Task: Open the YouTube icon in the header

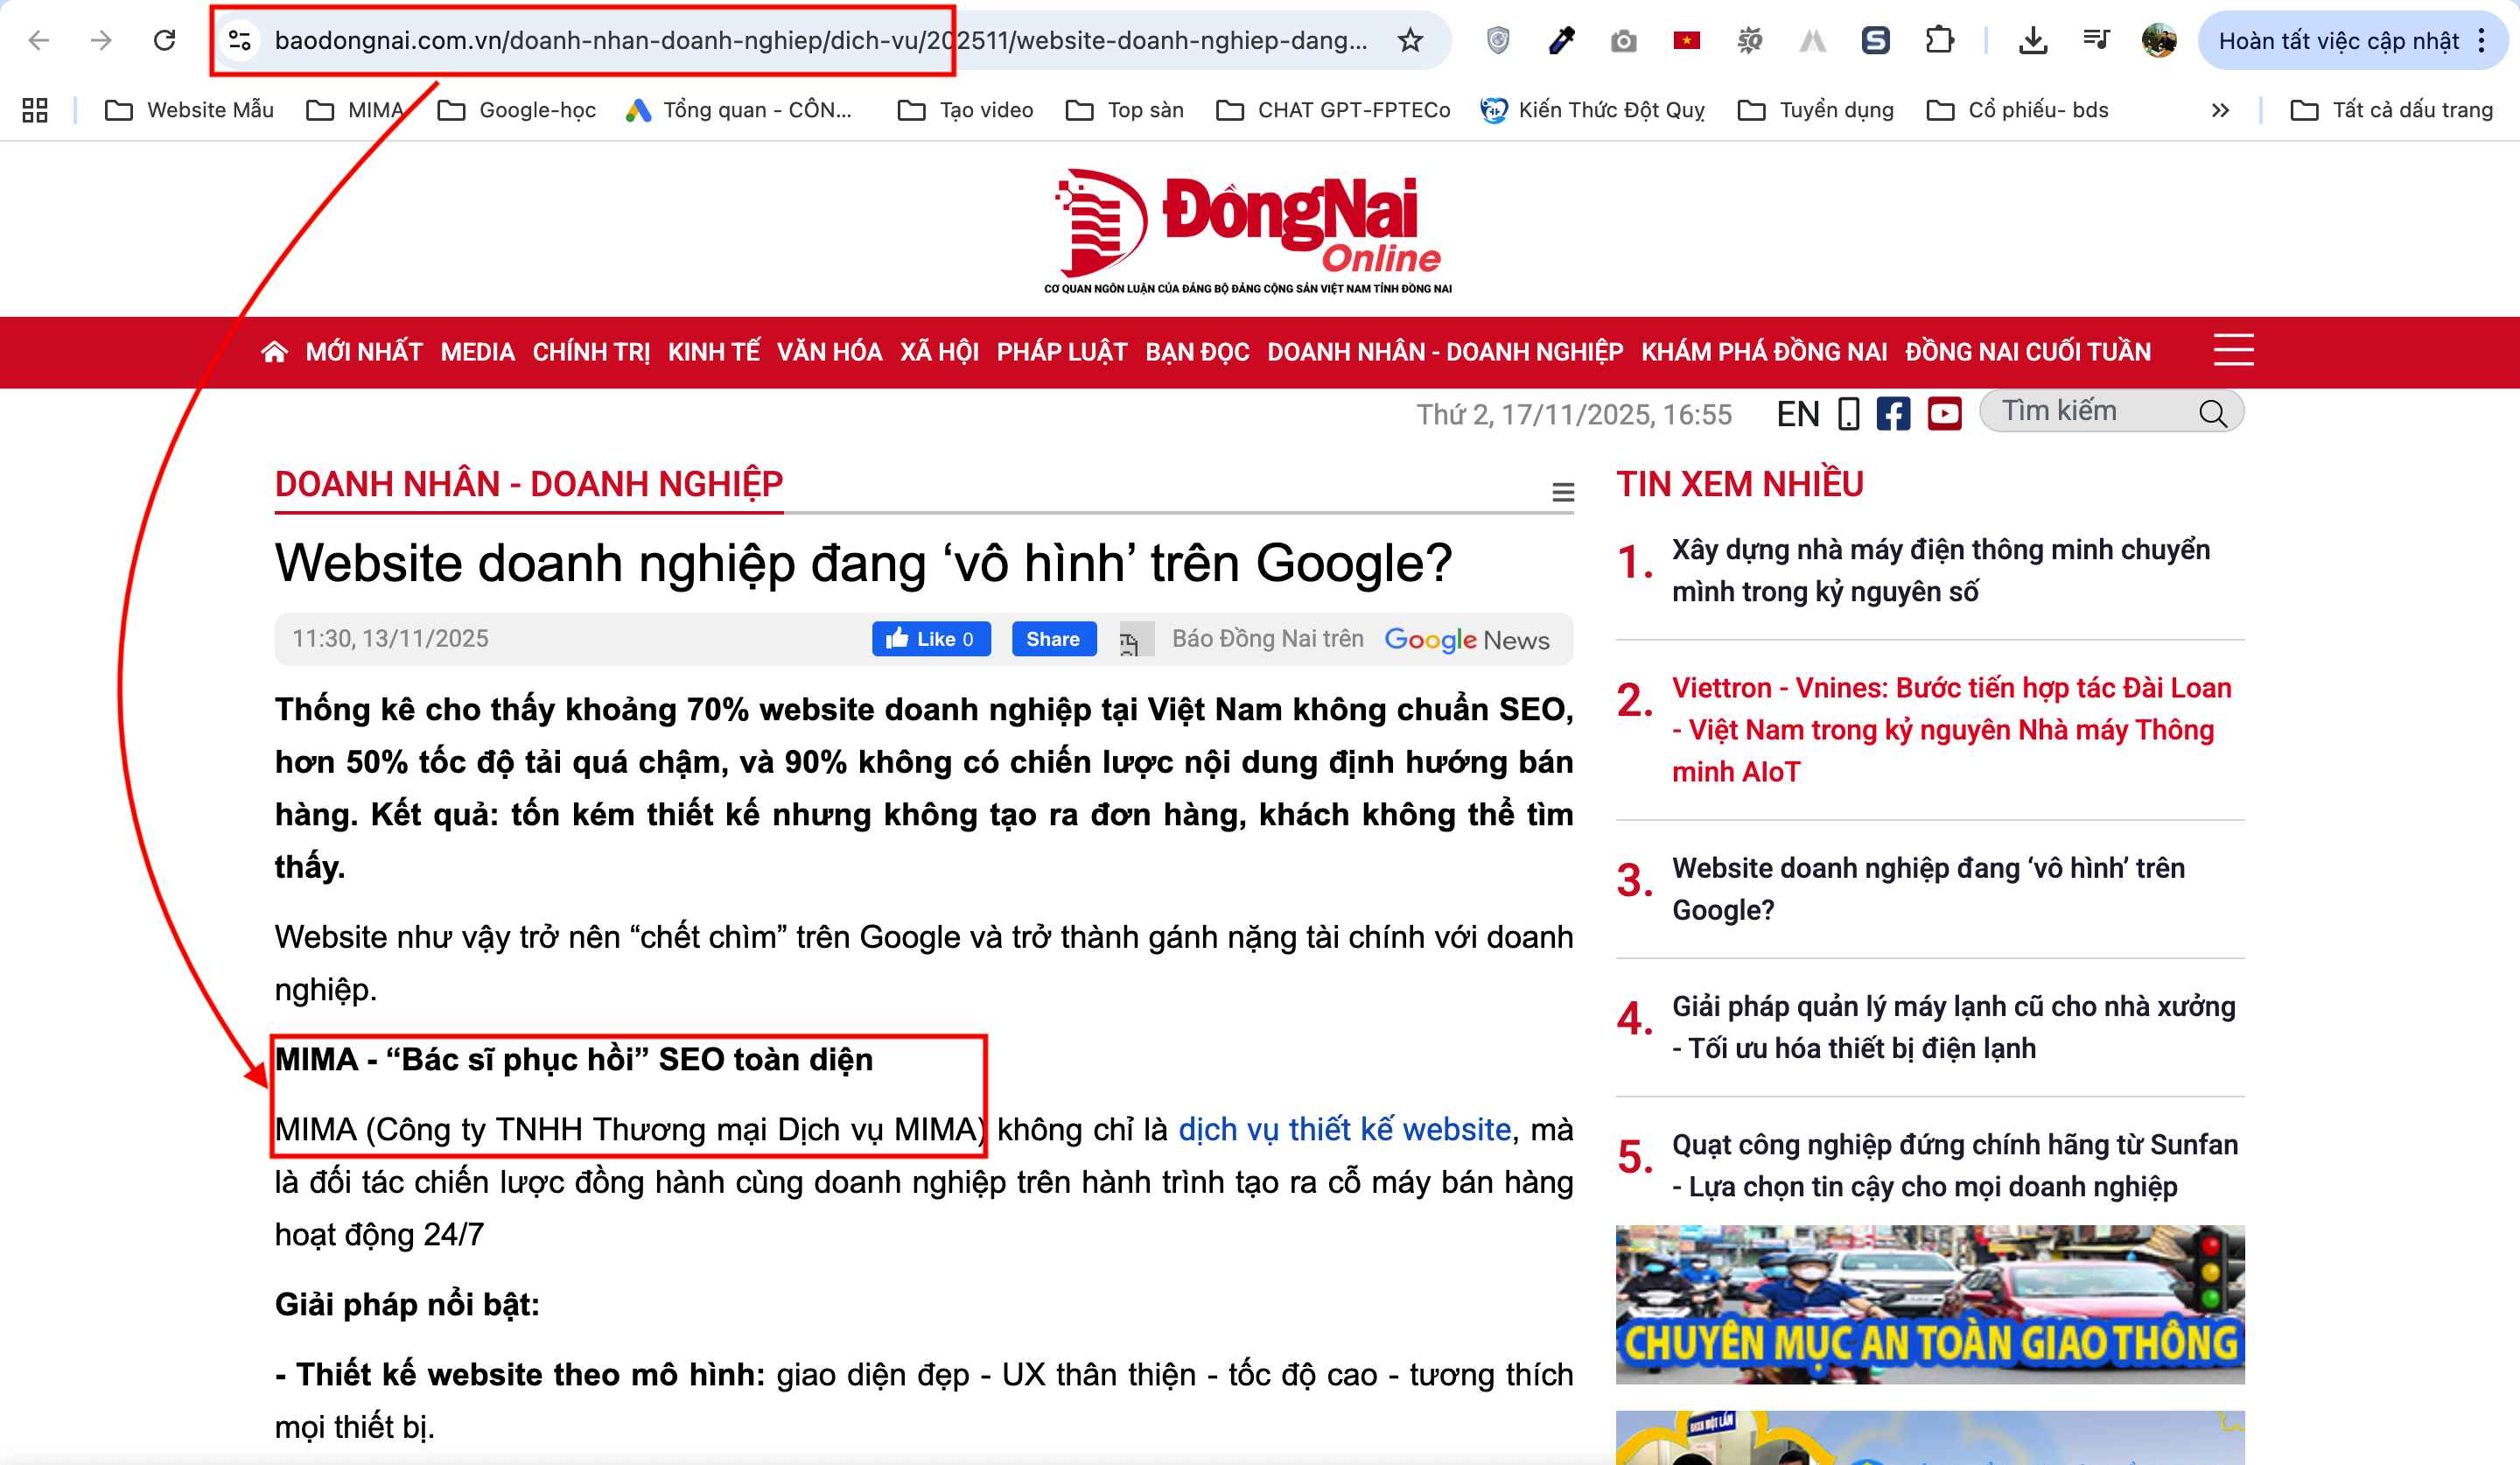Action: (x=1944, y=413)
